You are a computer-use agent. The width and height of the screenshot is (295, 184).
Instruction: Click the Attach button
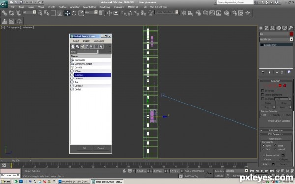pos(266,164)
